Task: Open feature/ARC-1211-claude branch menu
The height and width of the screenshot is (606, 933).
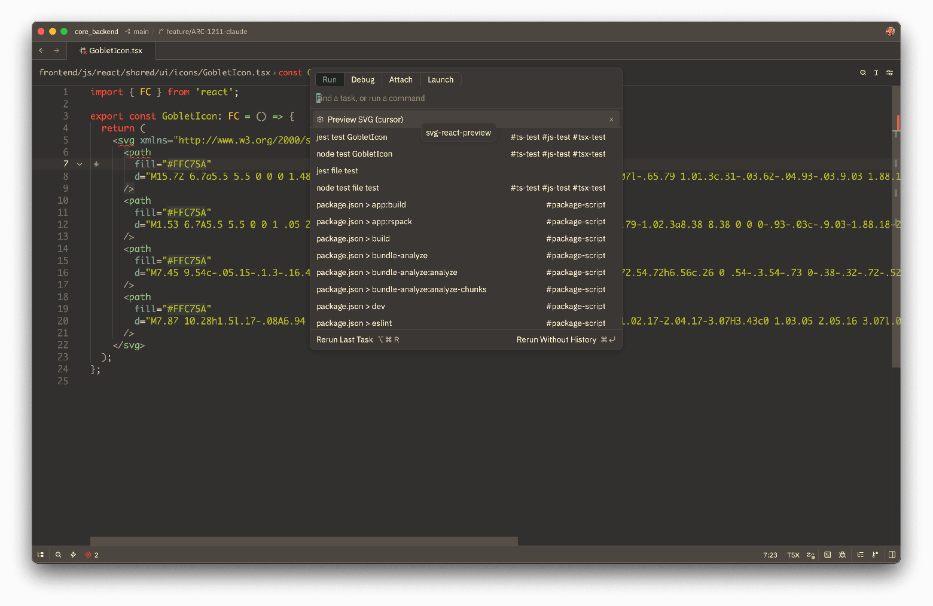Action: pos(203,32)
